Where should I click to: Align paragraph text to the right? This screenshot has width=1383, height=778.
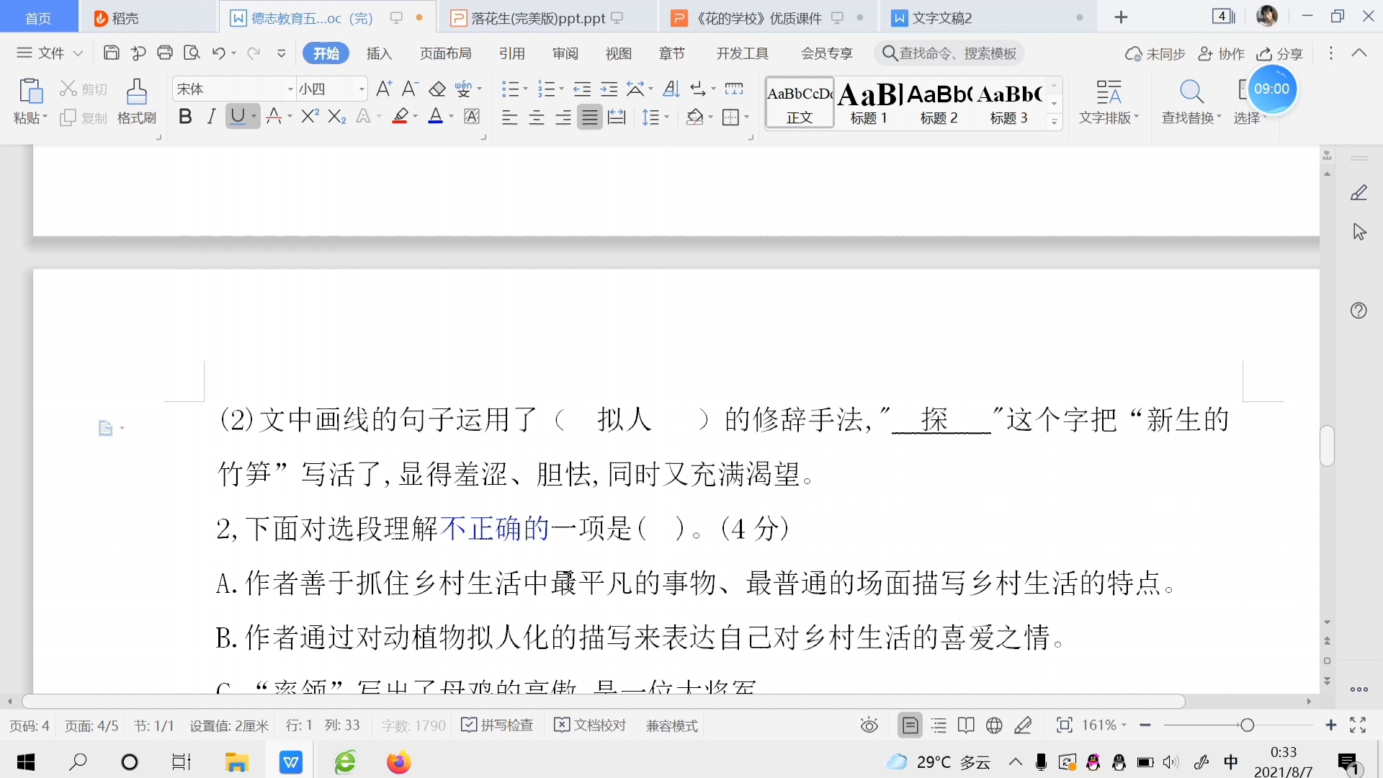pyautogui.click(x=563, y=117)
